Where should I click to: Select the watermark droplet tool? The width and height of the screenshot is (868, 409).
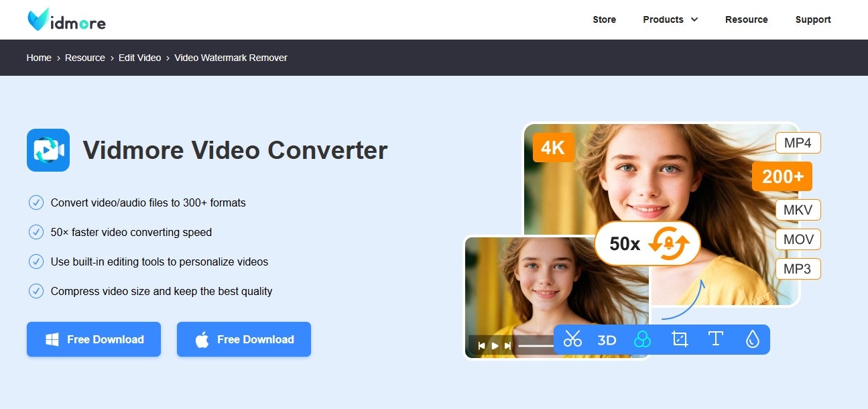tap(751, 340)
